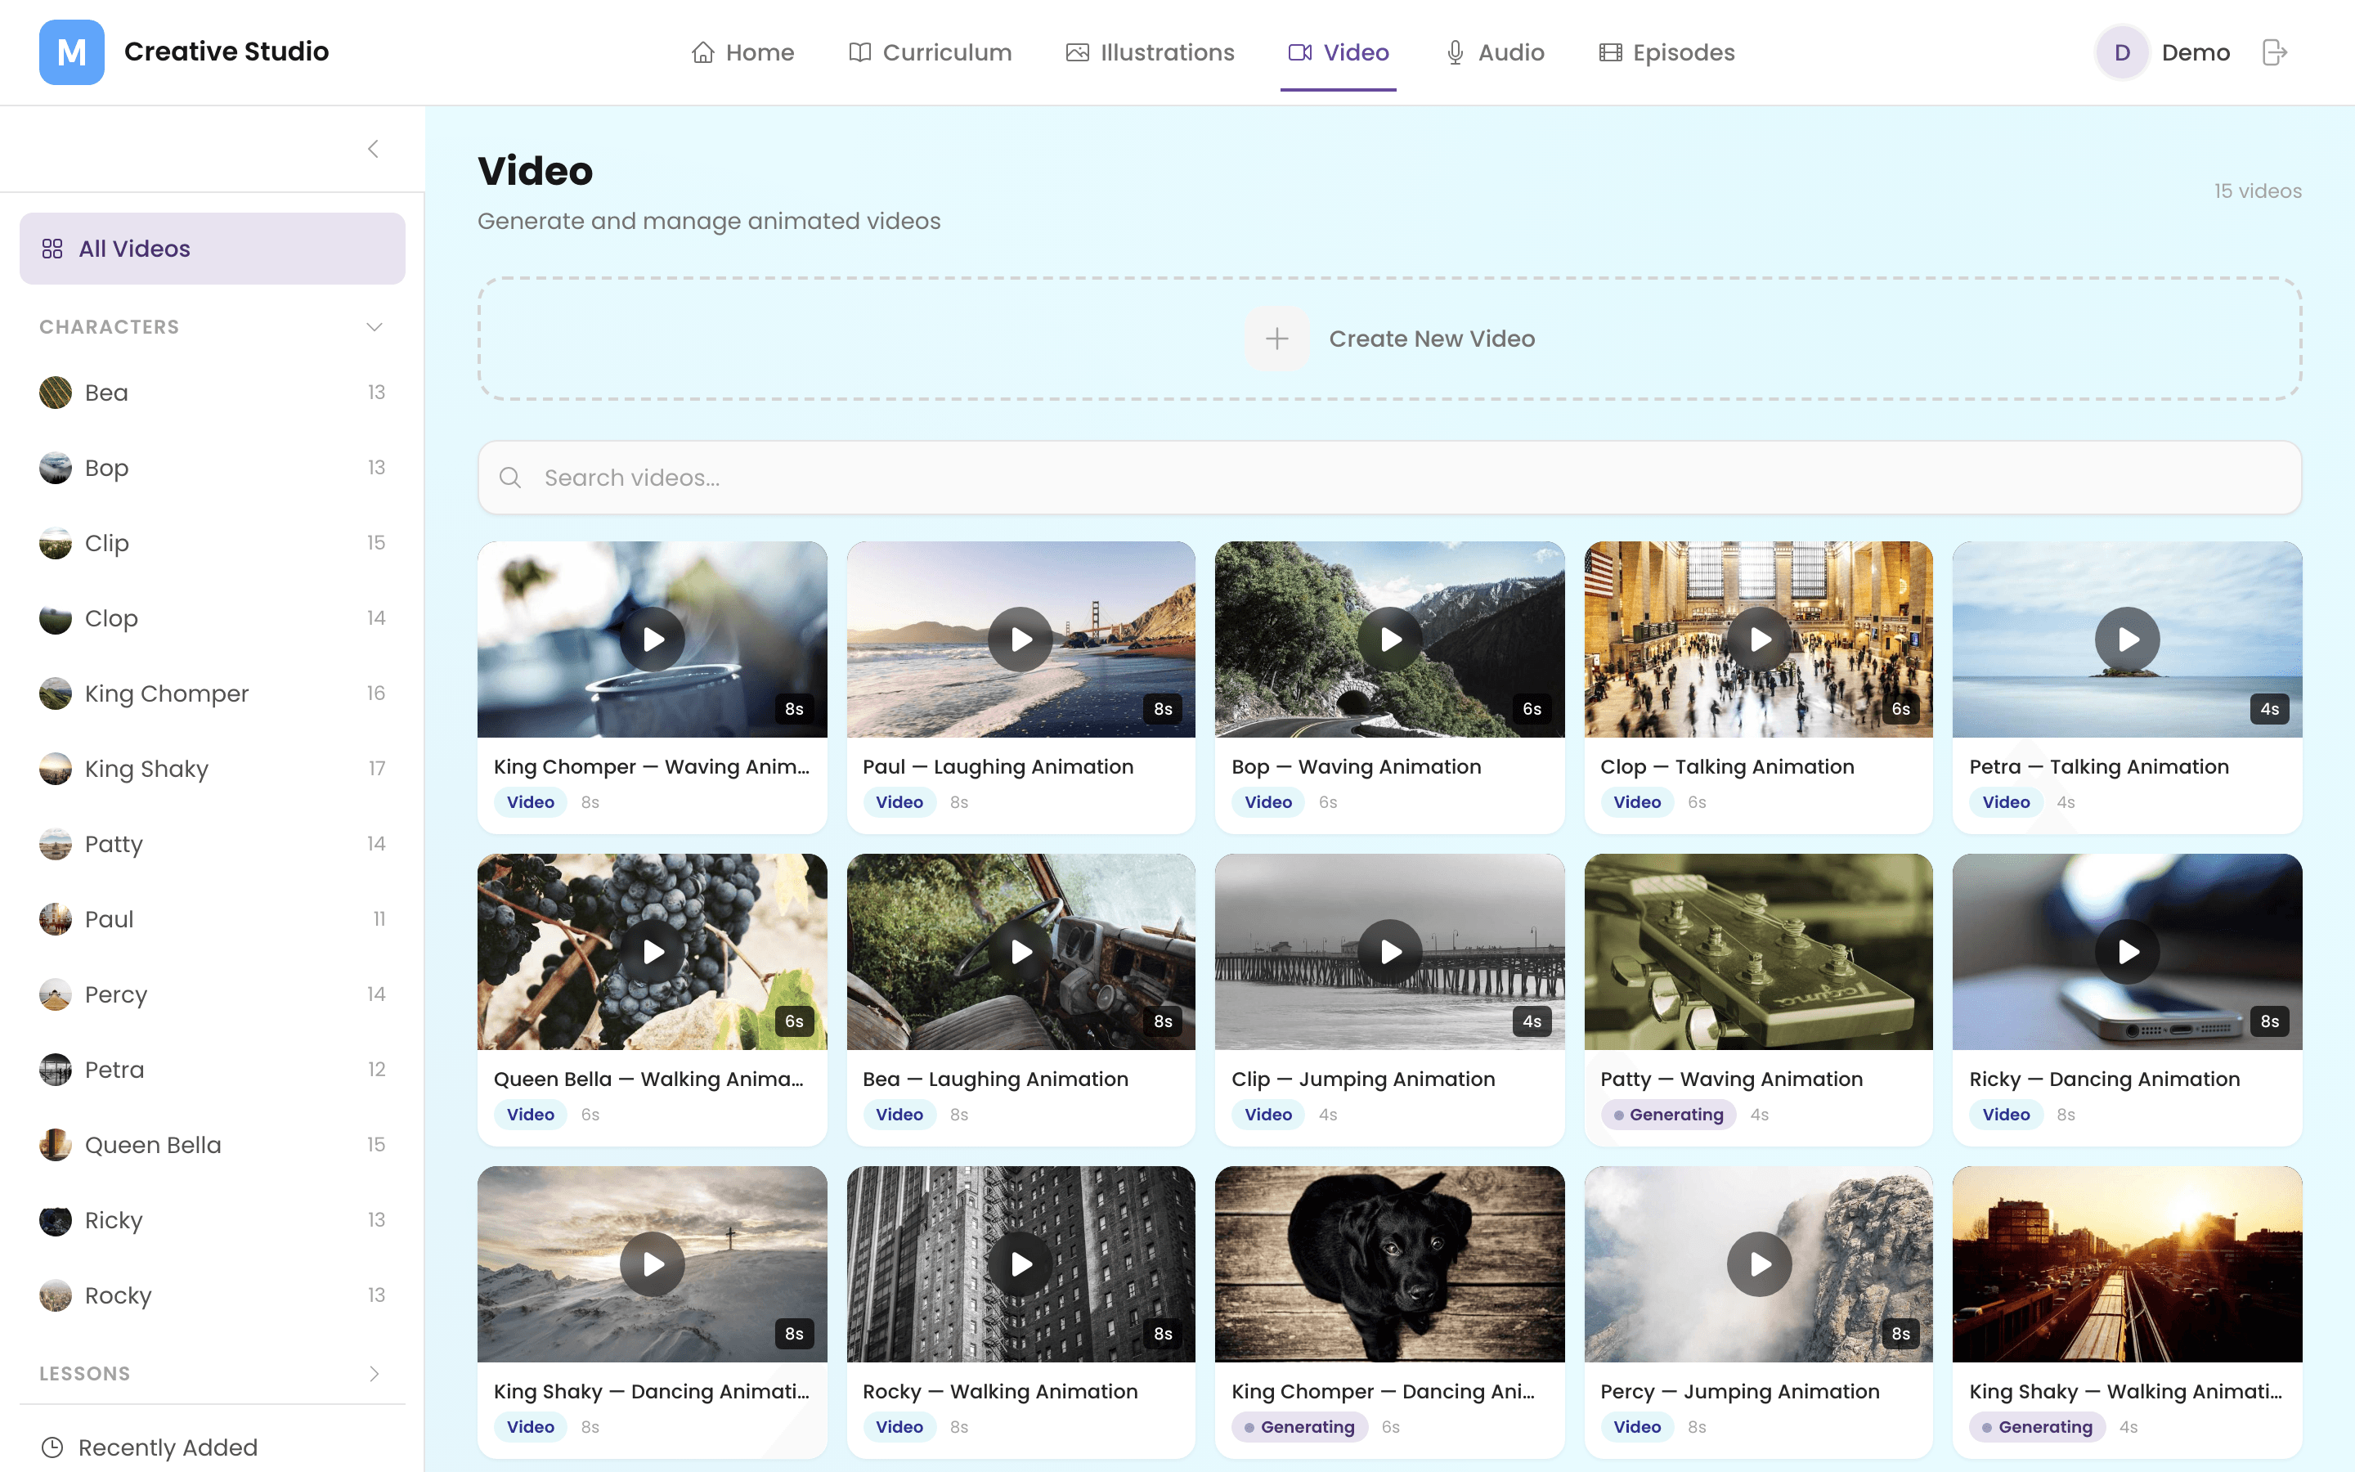
Task: Play the Bop Waving Animation video
Action: 1389,640
